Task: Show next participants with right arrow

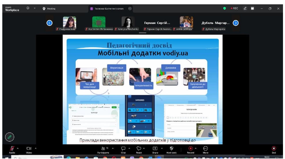Action: (x=236, y=23)
